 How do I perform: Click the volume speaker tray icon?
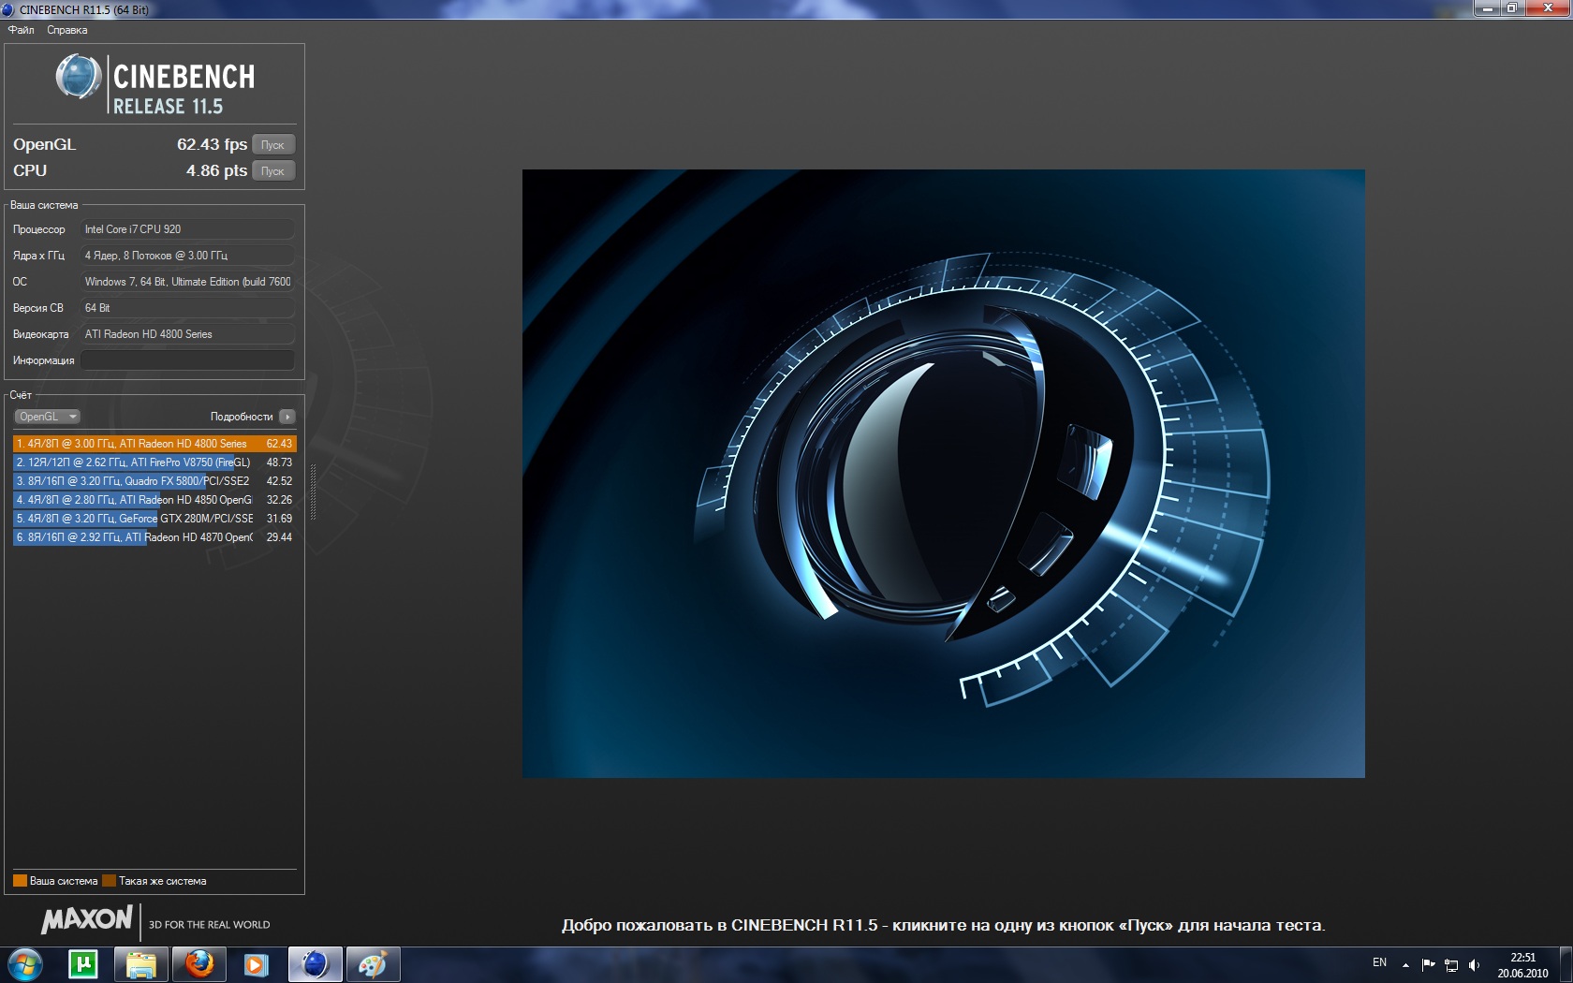(1474, 964)
